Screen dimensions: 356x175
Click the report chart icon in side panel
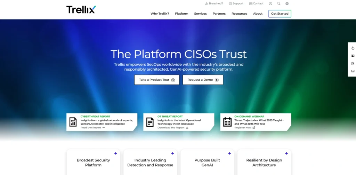click(x=353, y=63)
